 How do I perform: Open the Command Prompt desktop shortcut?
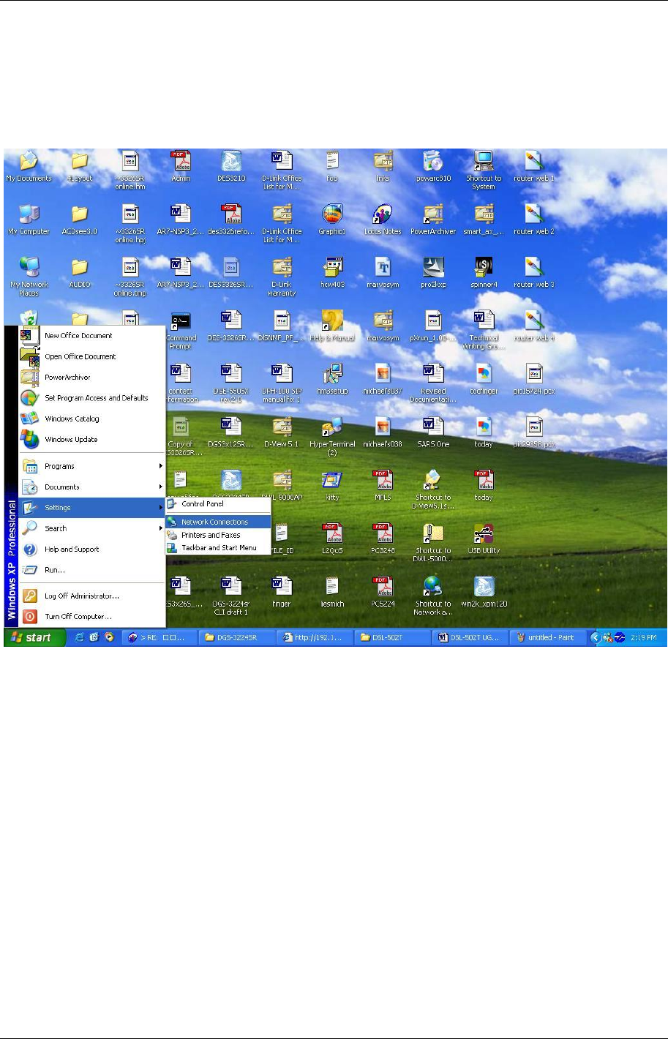click(x=181, y=330)
